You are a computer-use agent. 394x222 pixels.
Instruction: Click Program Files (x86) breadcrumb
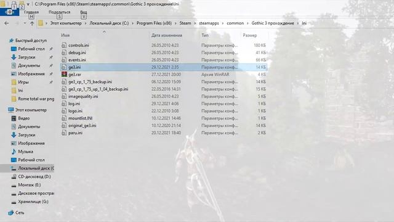click(x=154, y=23)
